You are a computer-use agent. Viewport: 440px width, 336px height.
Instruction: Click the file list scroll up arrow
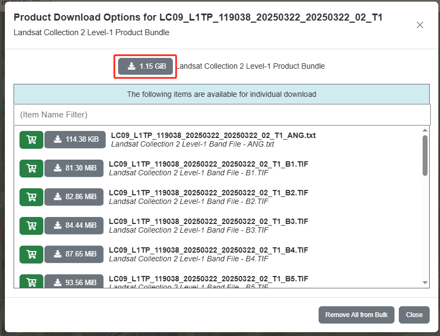click(x=425, y=130)
